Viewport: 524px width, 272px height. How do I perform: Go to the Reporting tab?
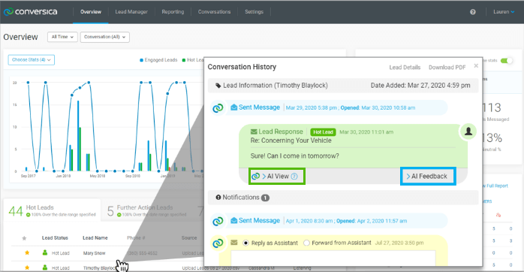pos(173,12)
